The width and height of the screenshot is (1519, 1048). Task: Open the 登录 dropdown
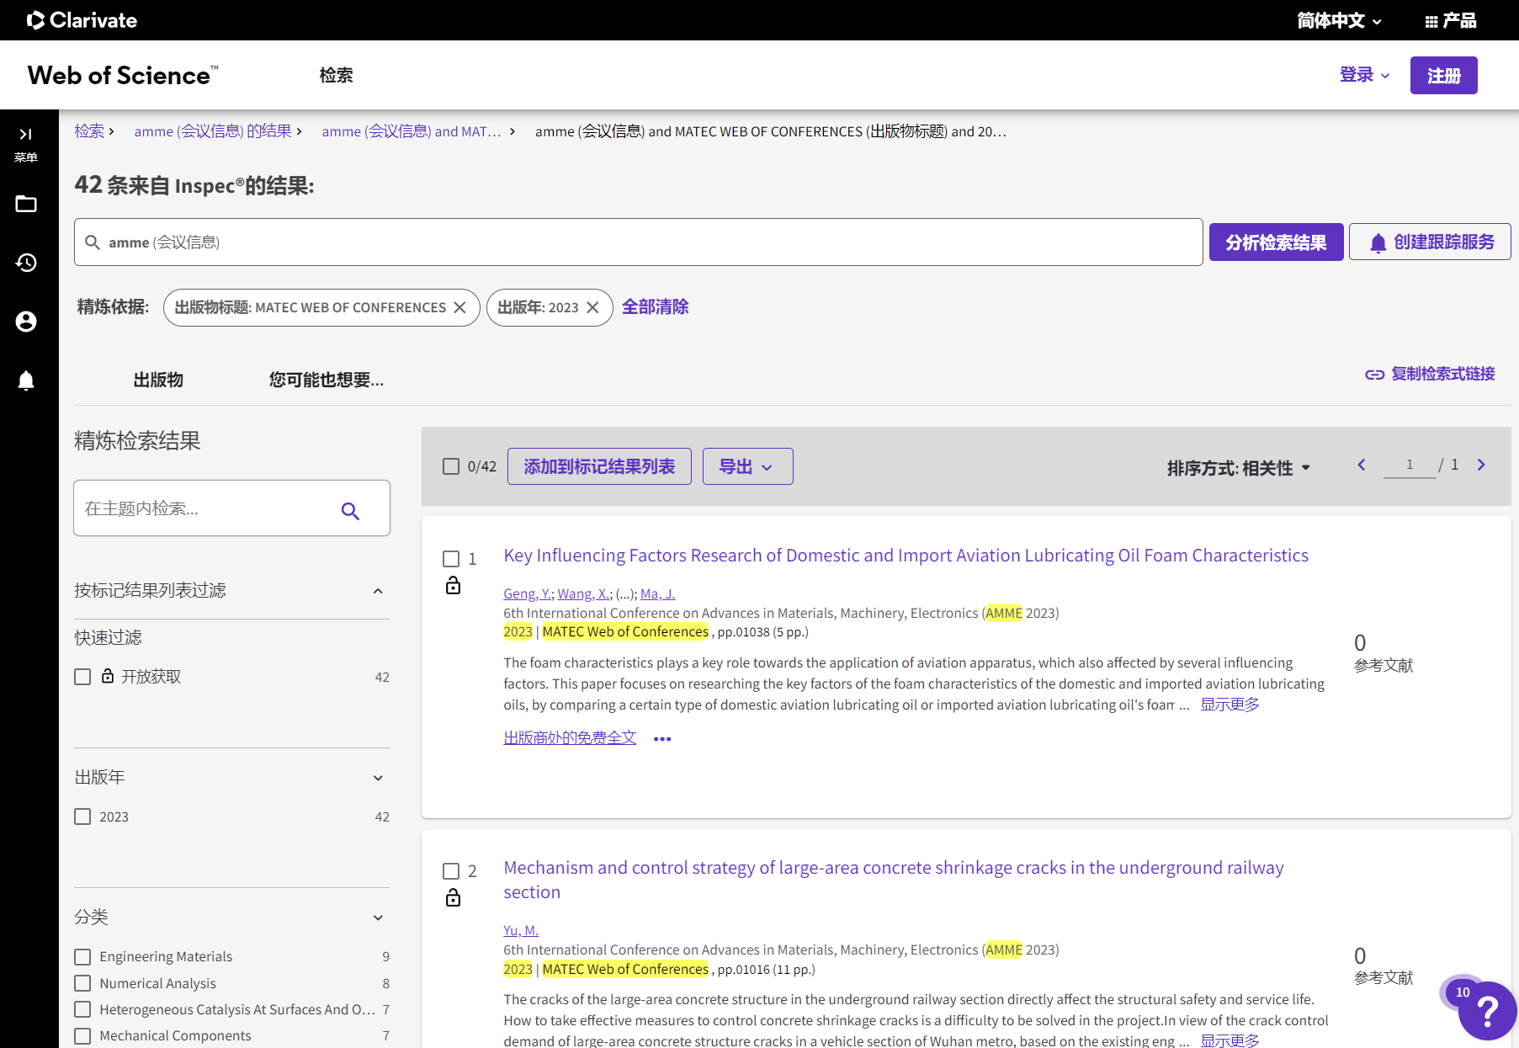tap(1364, 75)
